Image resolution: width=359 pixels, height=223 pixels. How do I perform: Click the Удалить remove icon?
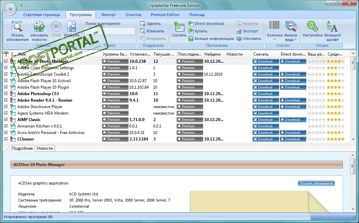coord(143,24)
